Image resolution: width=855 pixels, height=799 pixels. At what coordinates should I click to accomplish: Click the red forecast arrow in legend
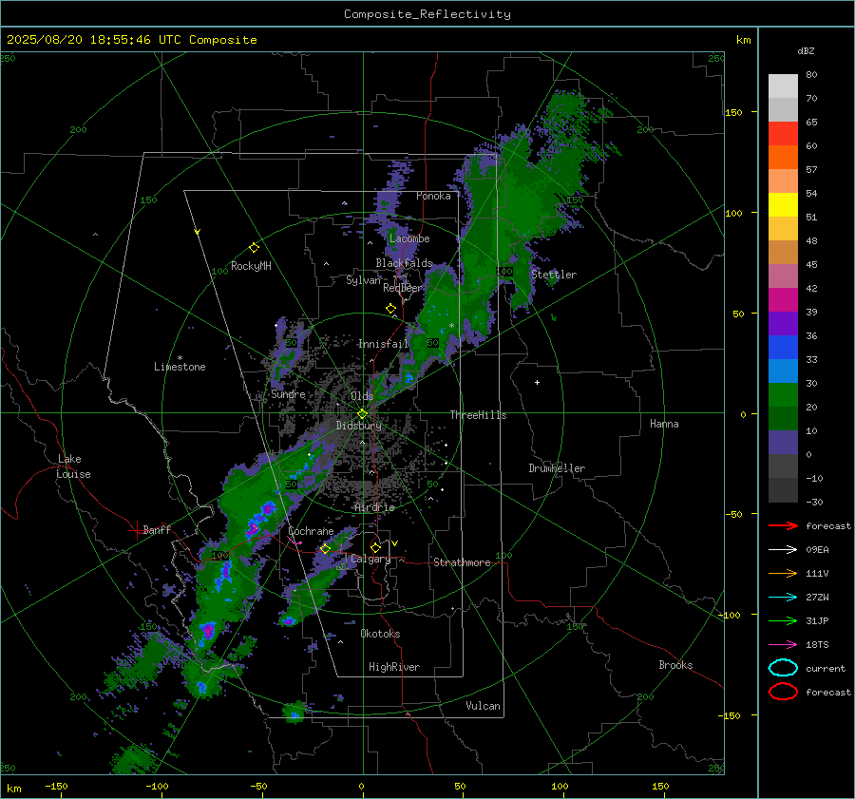[x=783, y=525]
